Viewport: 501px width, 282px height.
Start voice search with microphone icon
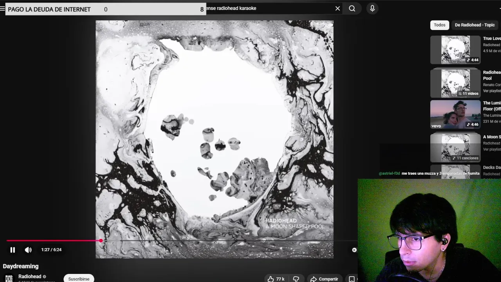372,8
